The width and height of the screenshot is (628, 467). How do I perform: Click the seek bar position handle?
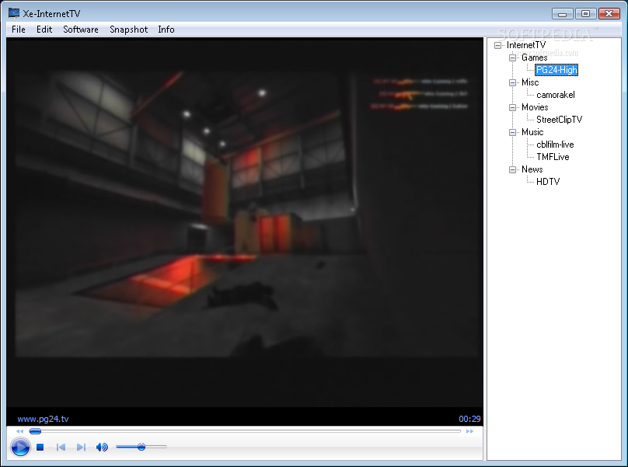coord(35,431)
